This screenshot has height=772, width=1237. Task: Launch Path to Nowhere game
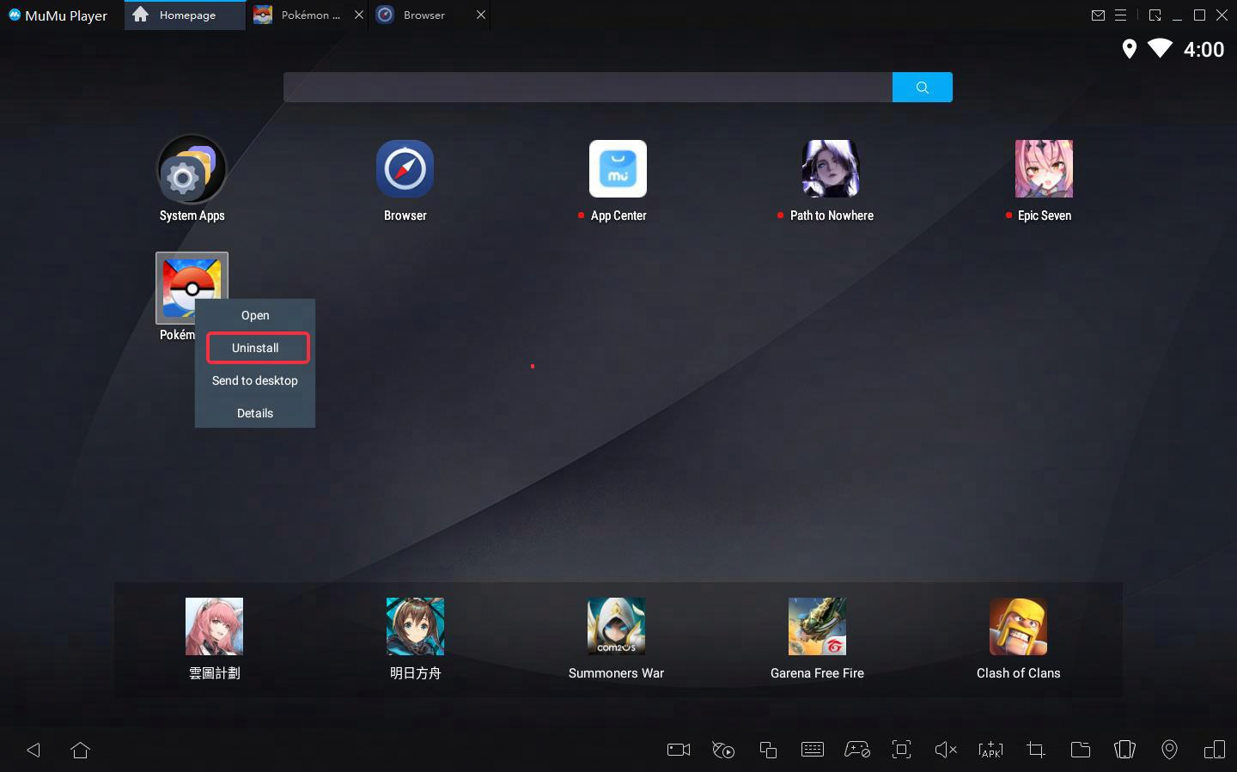(x=831, y=169)
